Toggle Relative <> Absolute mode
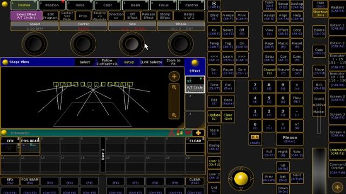The image size is (346, 194). pyautogui.click(x=99, y=16)
